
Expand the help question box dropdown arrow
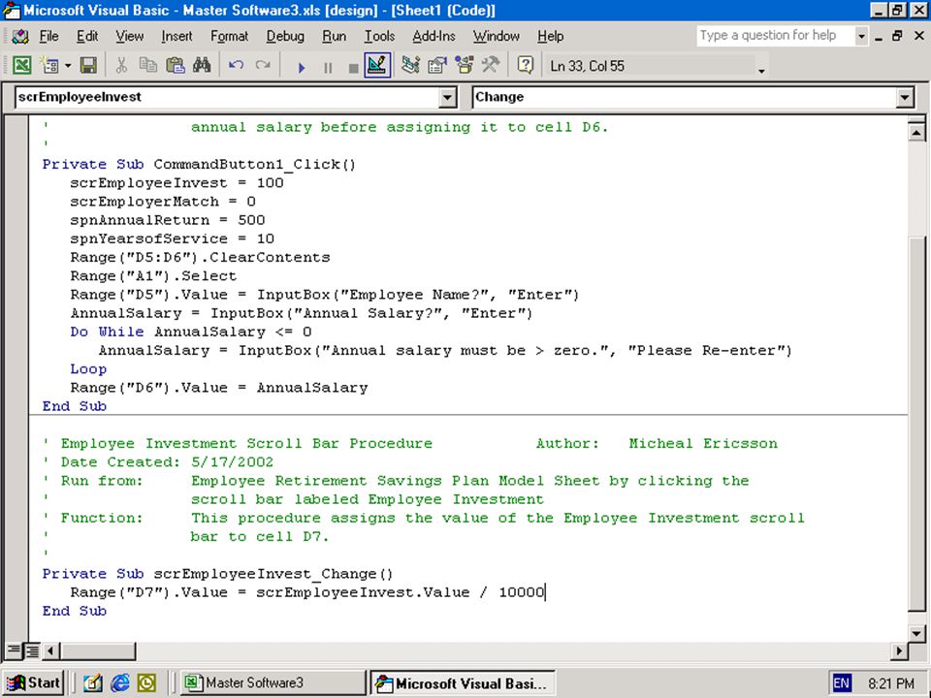tap(861, 36)
